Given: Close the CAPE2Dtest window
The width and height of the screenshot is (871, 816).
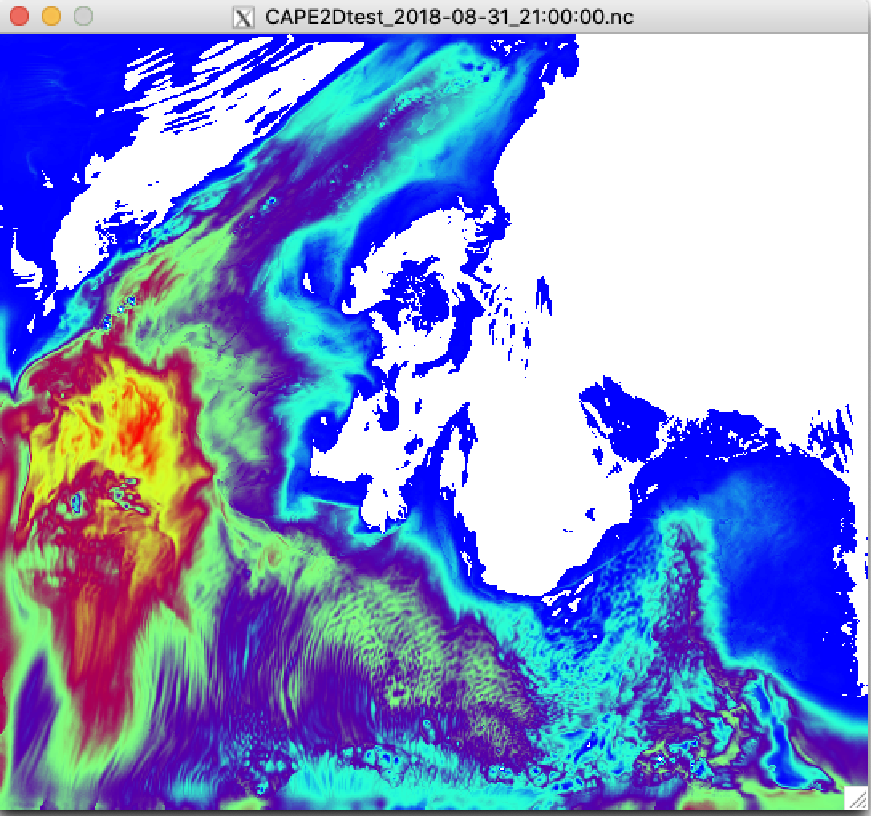Looking at the screenshot, I should 19,16.
